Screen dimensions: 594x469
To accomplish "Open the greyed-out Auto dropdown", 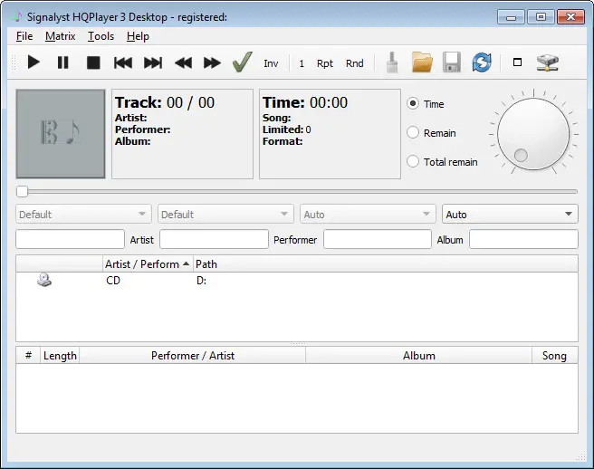I will (x=367, y=214).
